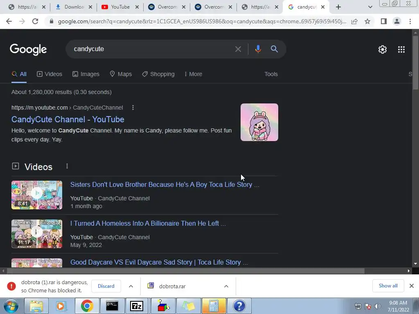This screenshot has width=419, height=314.
Task: Open Homeless Into A Billionaire video link
Action: (x=148, y=224)
